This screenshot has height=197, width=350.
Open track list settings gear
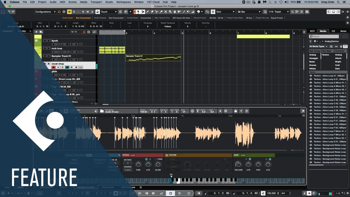point(95,104)
